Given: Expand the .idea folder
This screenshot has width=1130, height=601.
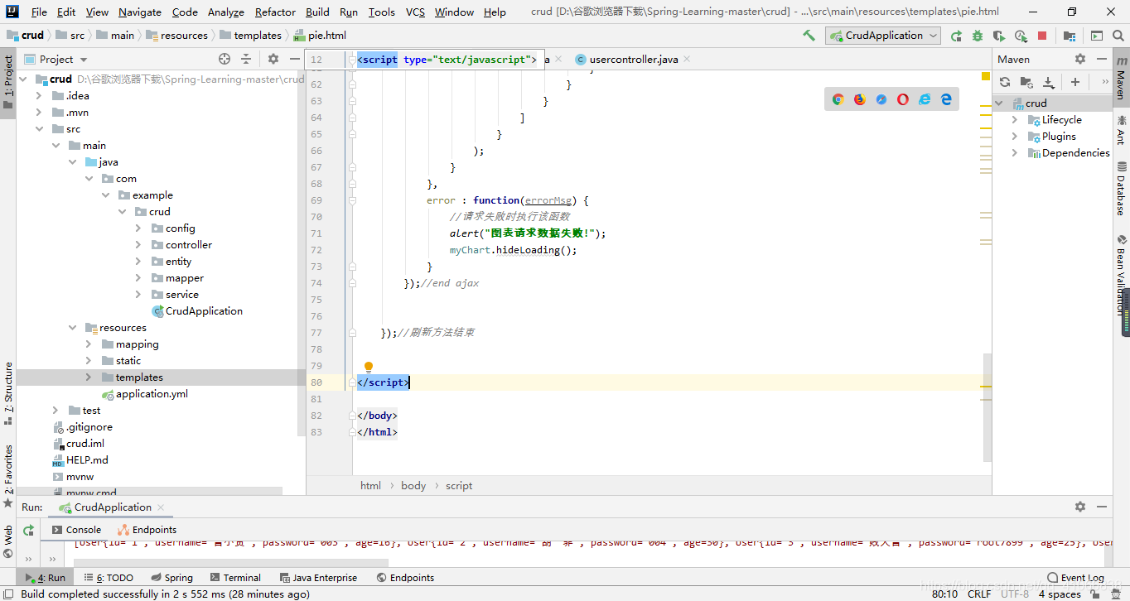Looking at the screenshot, I should click(x=38, y=96).
